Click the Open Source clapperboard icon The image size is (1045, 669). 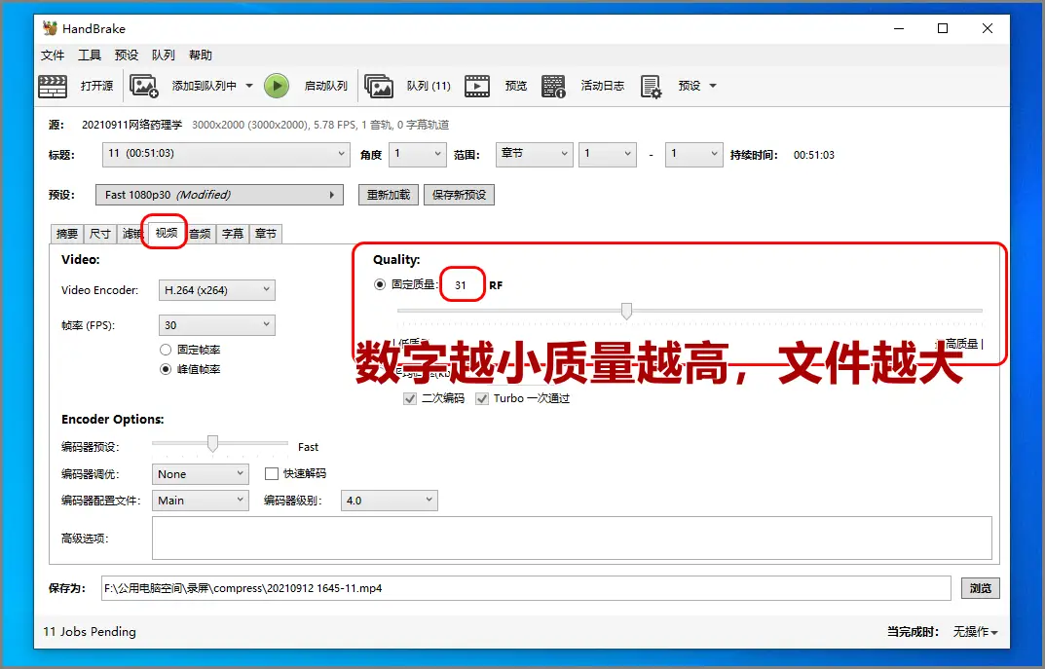(53, 86)
